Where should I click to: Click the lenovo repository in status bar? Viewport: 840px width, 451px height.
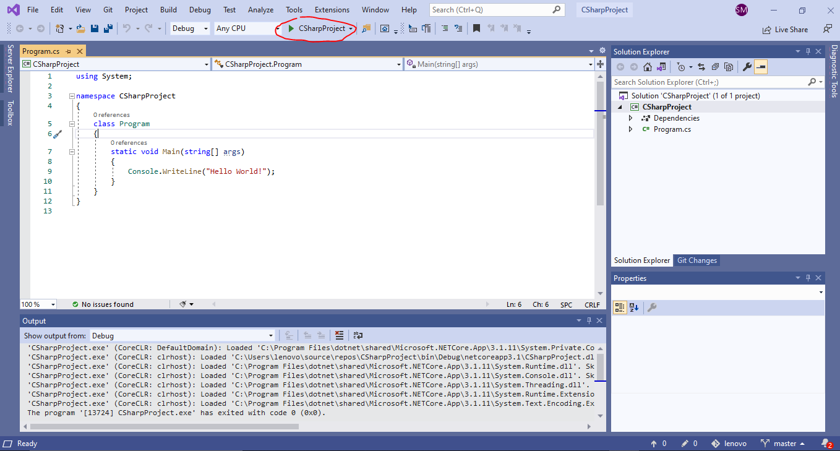point(729,444)
